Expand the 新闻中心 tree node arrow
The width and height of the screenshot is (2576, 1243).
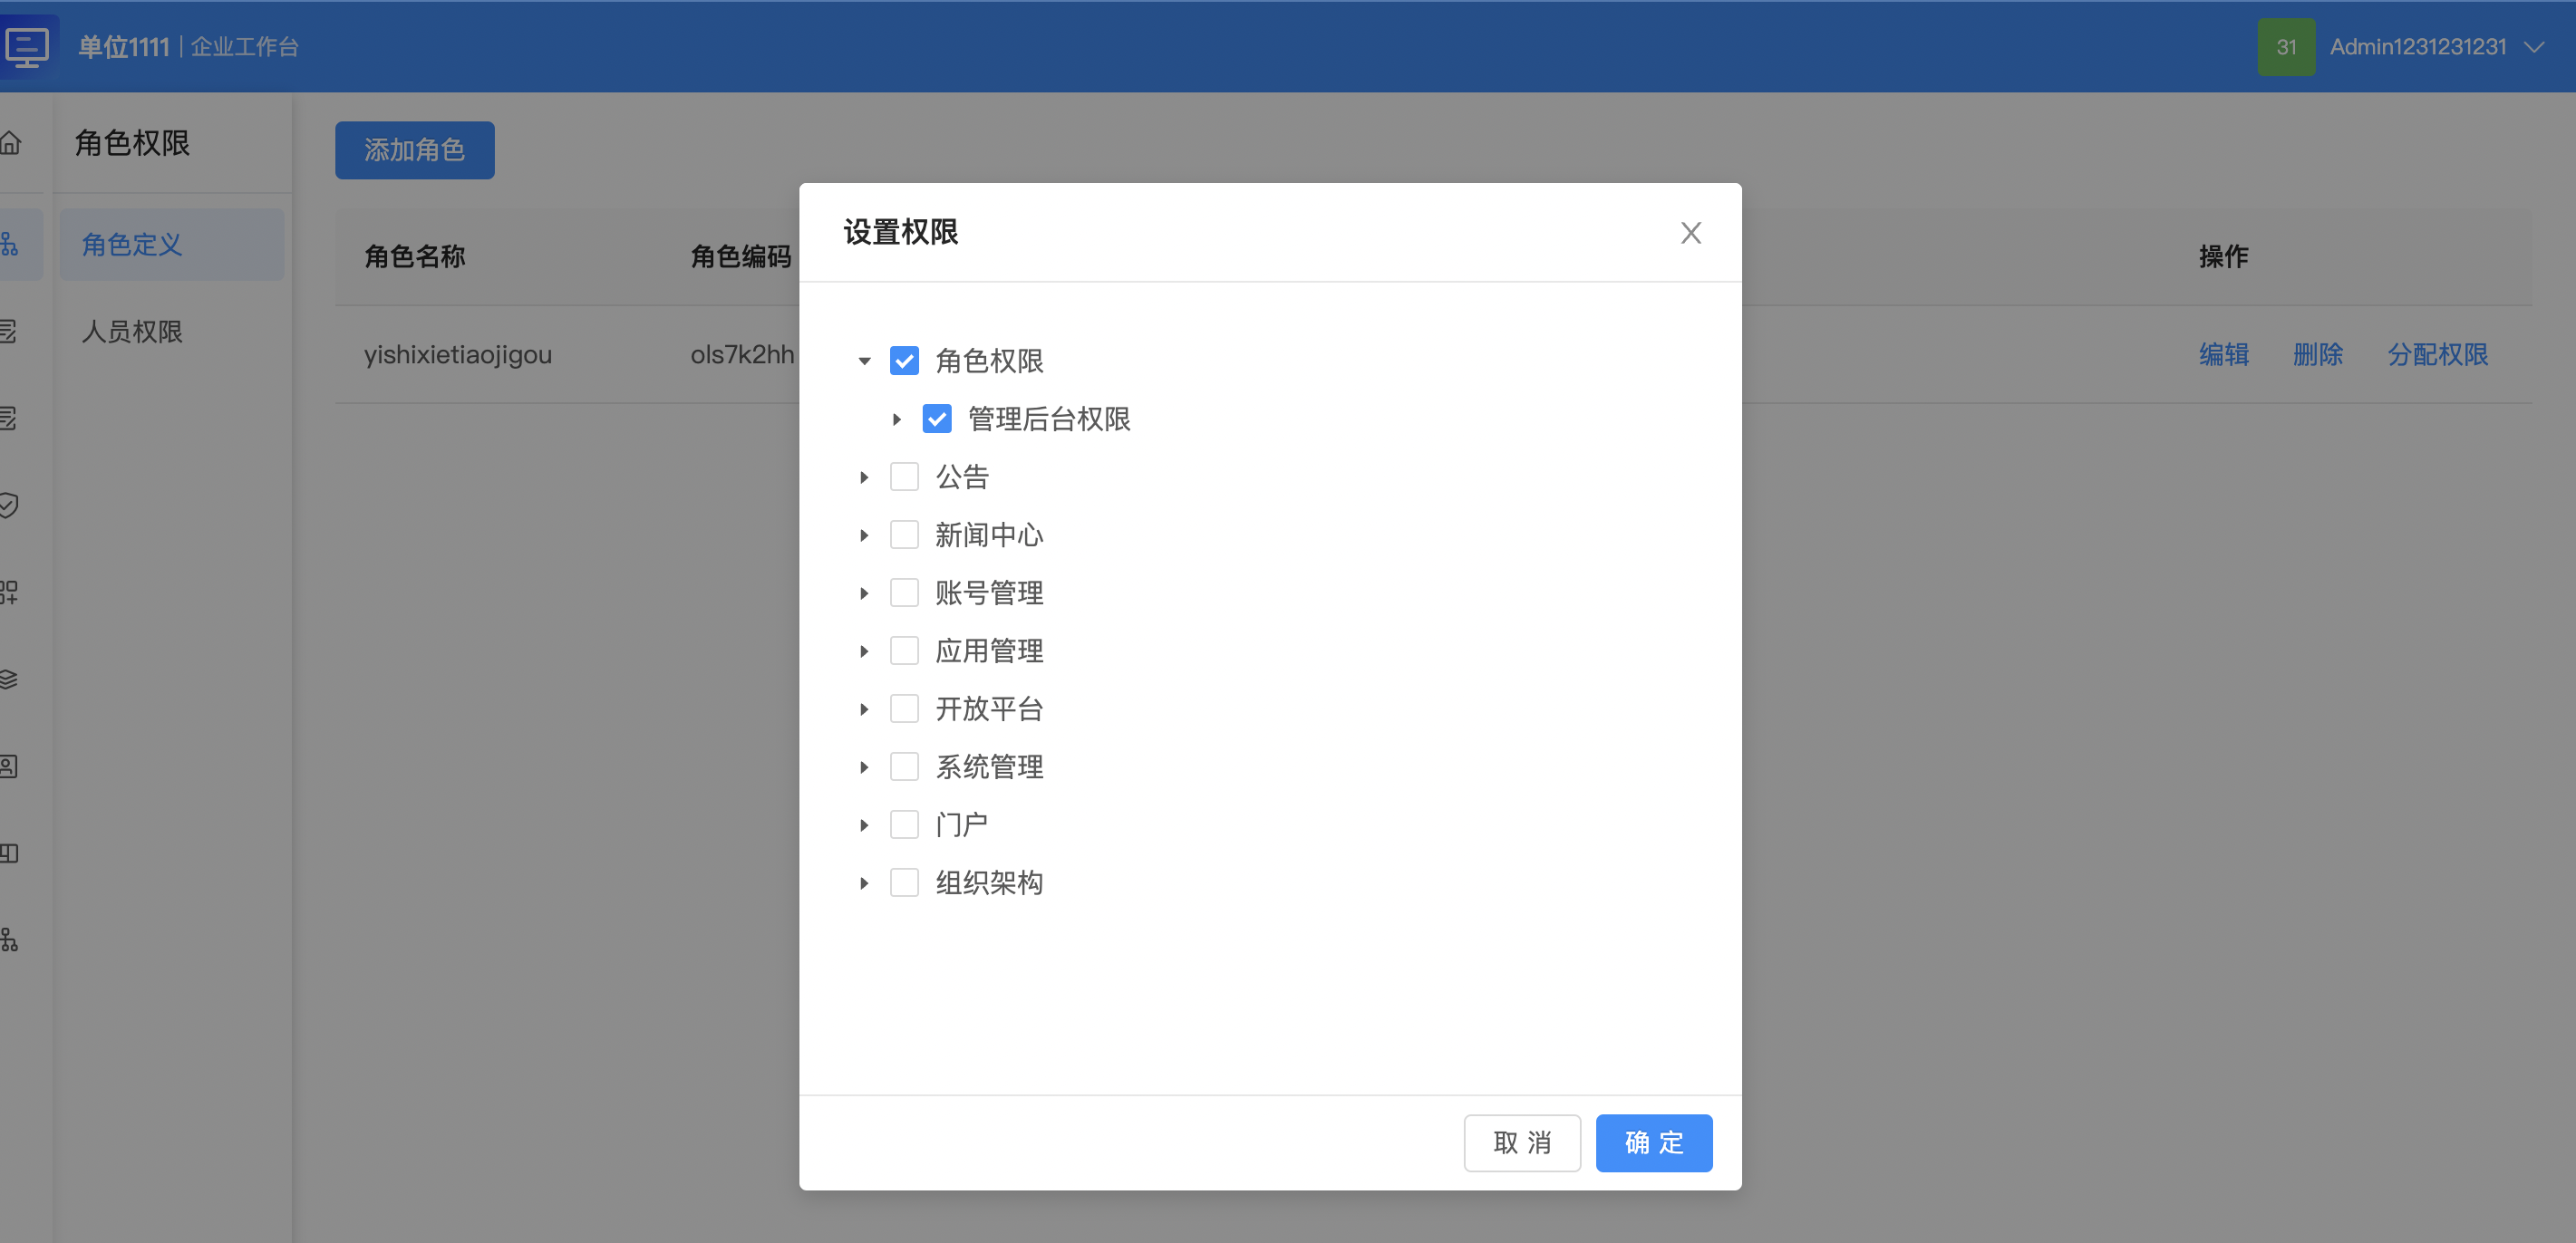(x=864, y=535)
